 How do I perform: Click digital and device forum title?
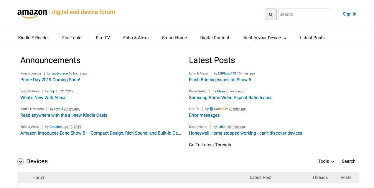tap(83, 12)
